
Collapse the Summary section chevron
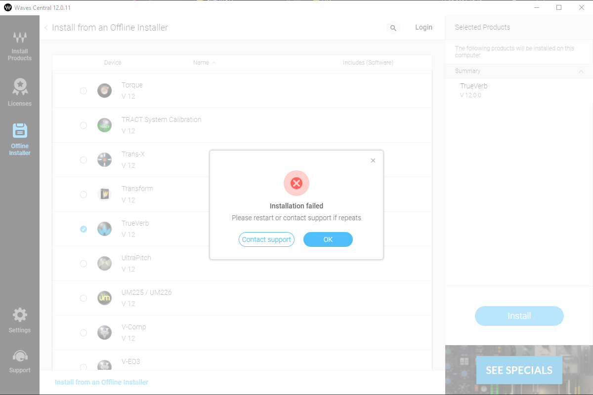581,72
